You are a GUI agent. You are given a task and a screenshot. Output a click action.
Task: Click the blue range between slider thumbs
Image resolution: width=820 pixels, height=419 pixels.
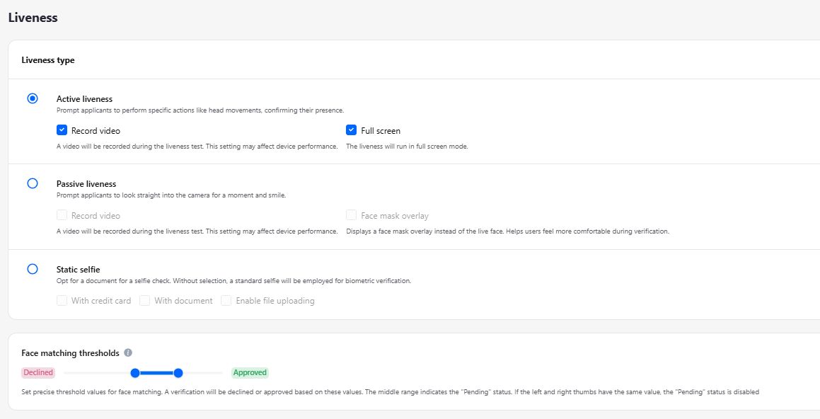pos(156,373)
